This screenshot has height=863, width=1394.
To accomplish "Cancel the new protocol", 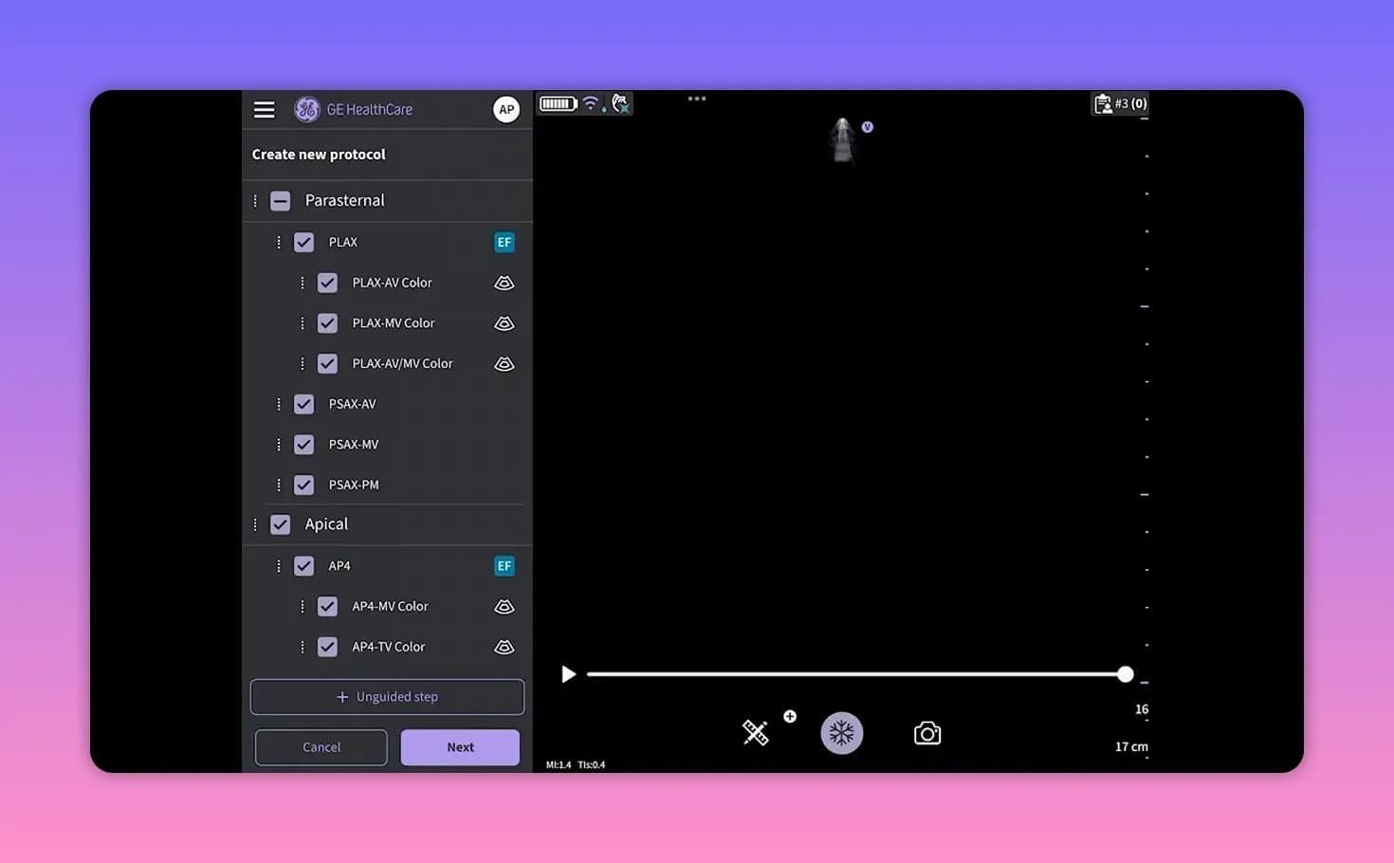I will coord(321,747).
